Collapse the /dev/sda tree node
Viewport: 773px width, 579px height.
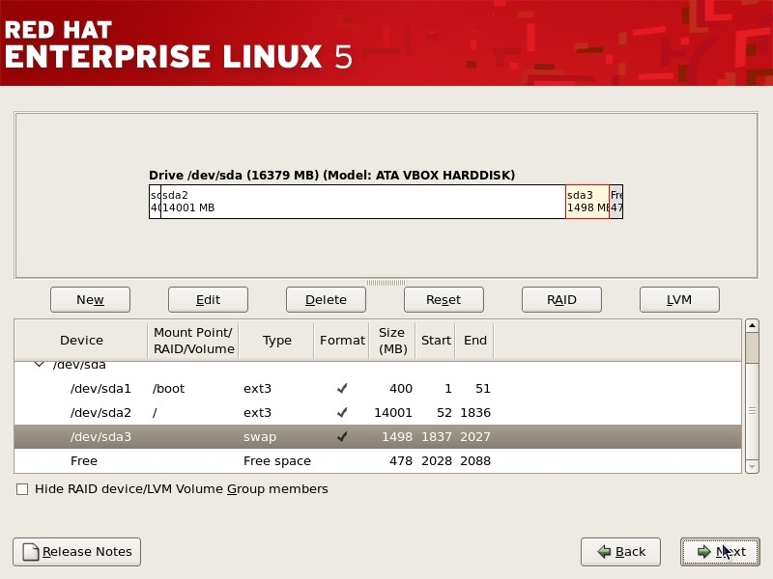coord(39,366)
